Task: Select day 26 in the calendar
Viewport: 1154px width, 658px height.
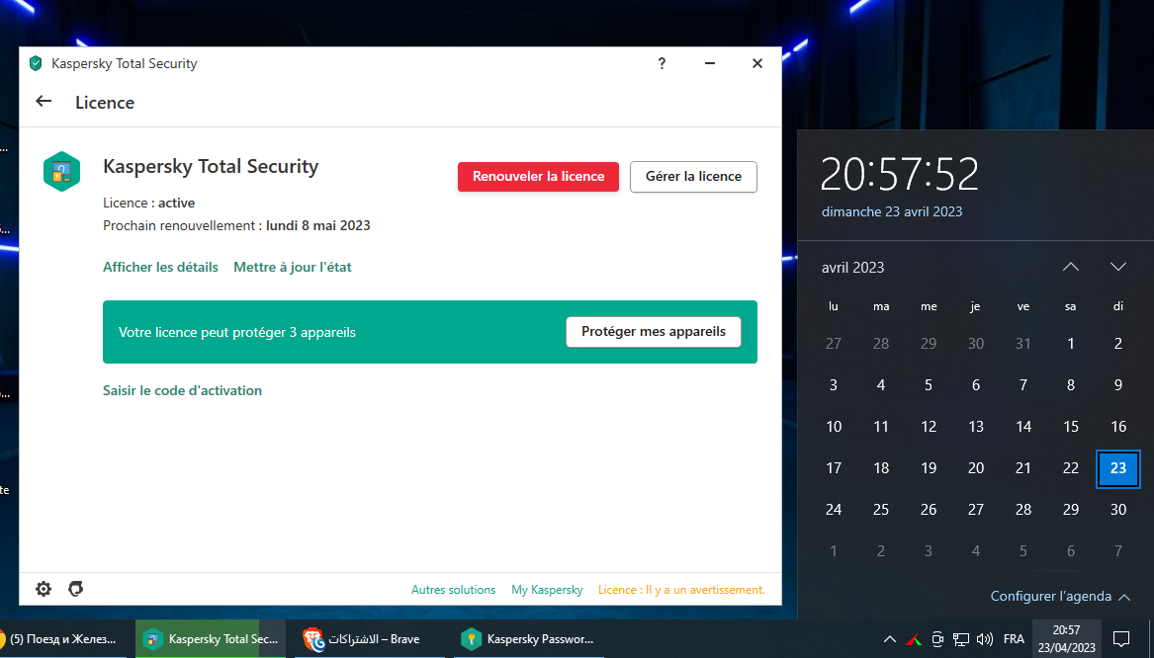Action: click(929, 510)
